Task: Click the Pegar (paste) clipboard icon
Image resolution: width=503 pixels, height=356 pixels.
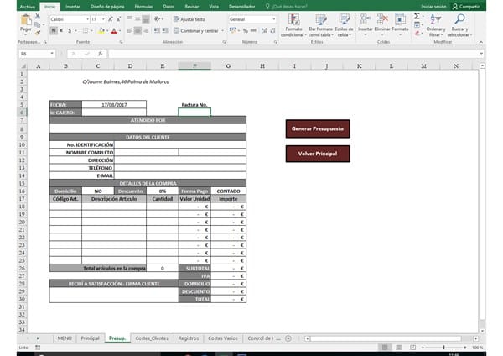Action: (x=26, y=20)
